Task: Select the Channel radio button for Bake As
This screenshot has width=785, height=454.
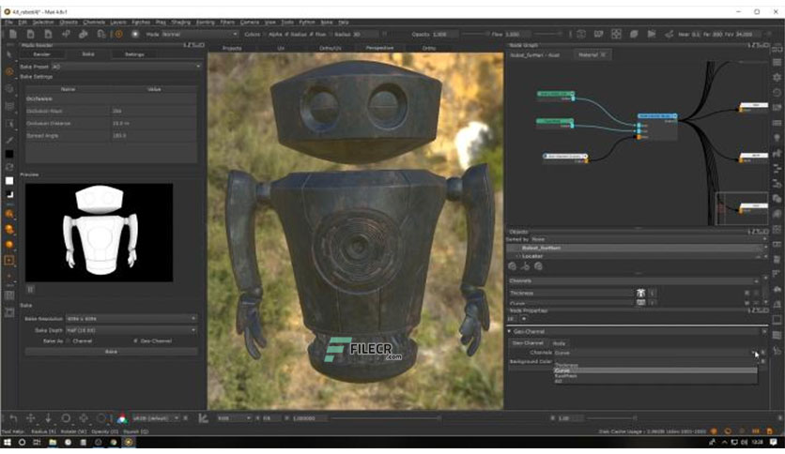Action: [69, 341]
